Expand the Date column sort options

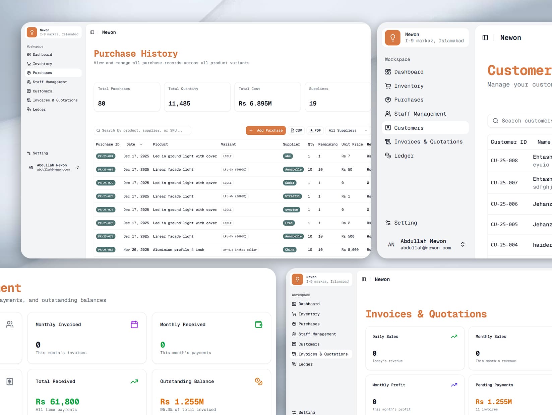(141, 144)
